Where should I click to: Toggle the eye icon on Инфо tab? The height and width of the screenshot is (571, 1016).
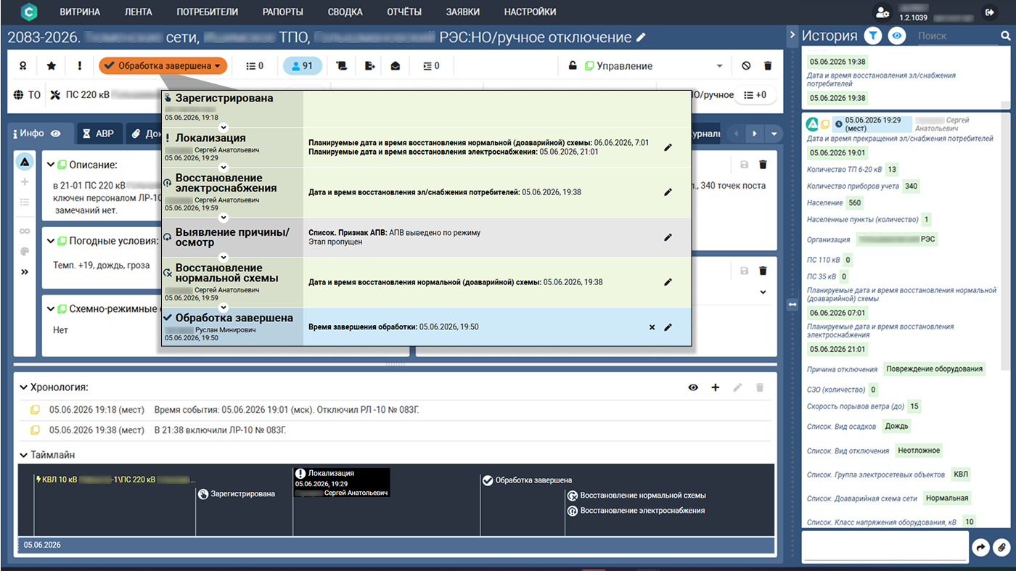tap(55, 134)
